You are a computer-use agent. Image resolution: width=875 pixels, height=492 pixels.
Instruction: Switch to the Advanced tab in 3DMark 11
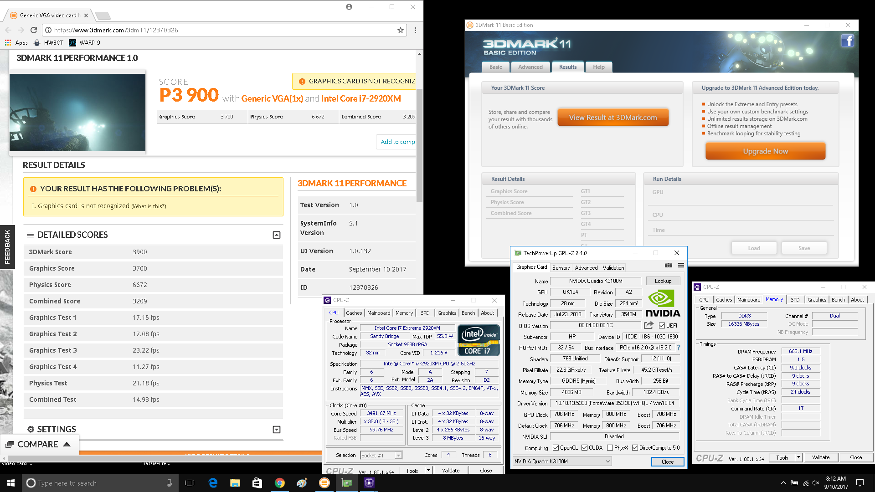[x=530, y=67]
